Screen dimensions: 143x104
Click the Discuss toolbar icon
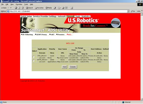[72, 8]
